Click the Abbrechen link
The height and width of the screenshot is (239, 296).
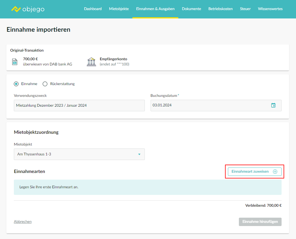pos(23,221)
